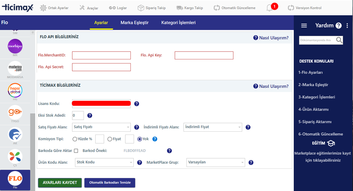
Task: Open Loglar menu
Action: pos(118,8)
